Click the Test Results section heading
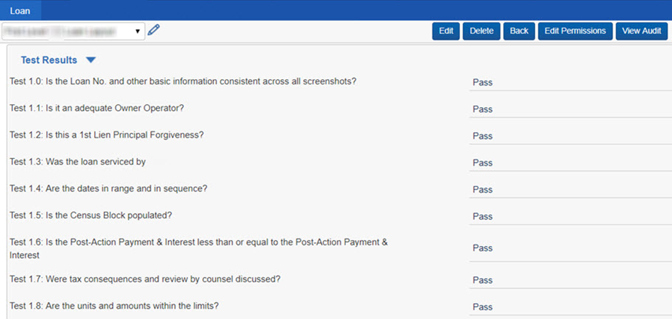Screen dimensions: 672x319 click(49, 60)
